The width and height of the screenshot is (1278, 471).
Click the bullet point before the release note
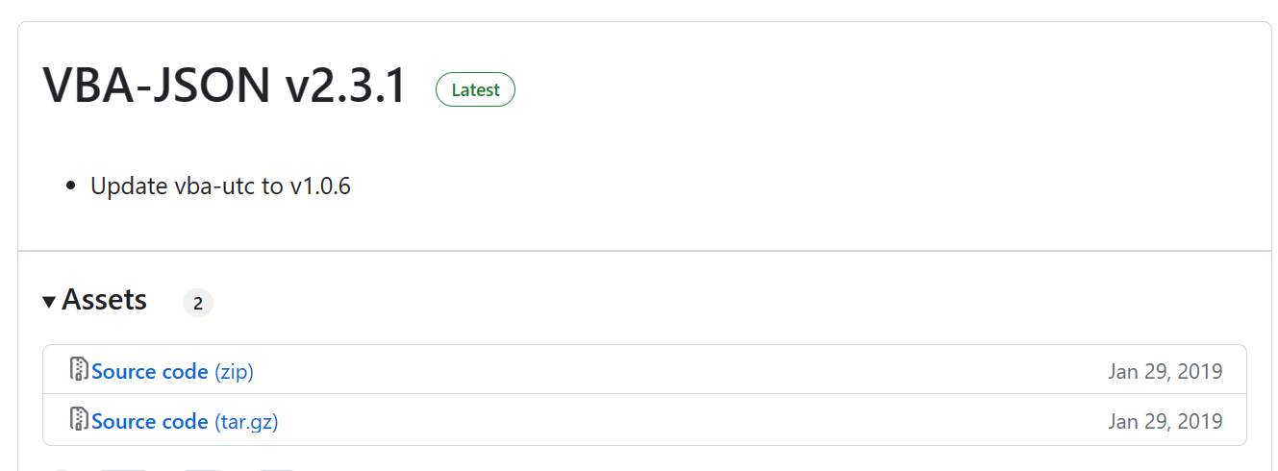pyautogui.click(x=70, y=186)
